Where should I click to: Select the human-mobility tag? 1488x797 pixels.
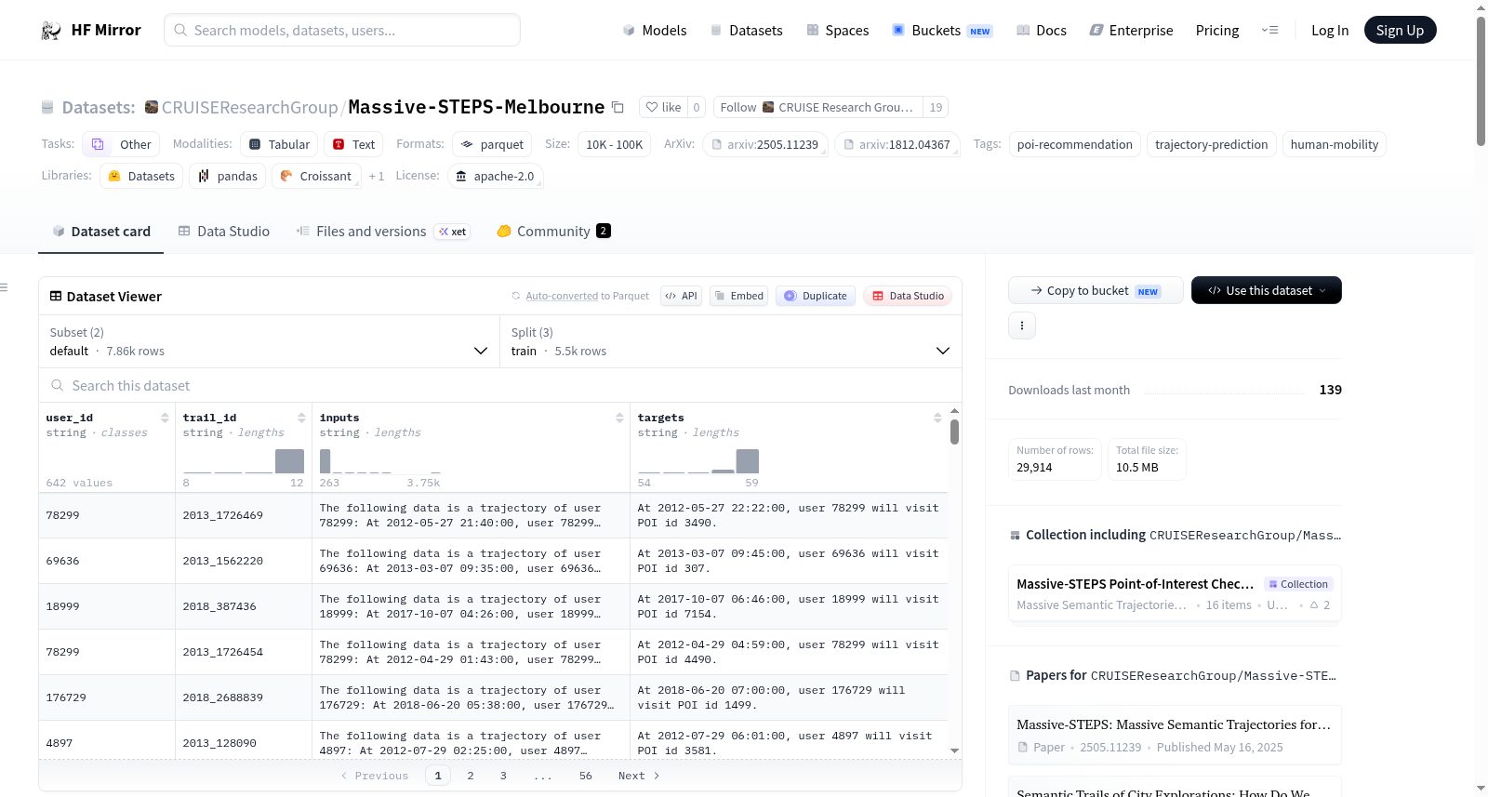click(1335, 144)
